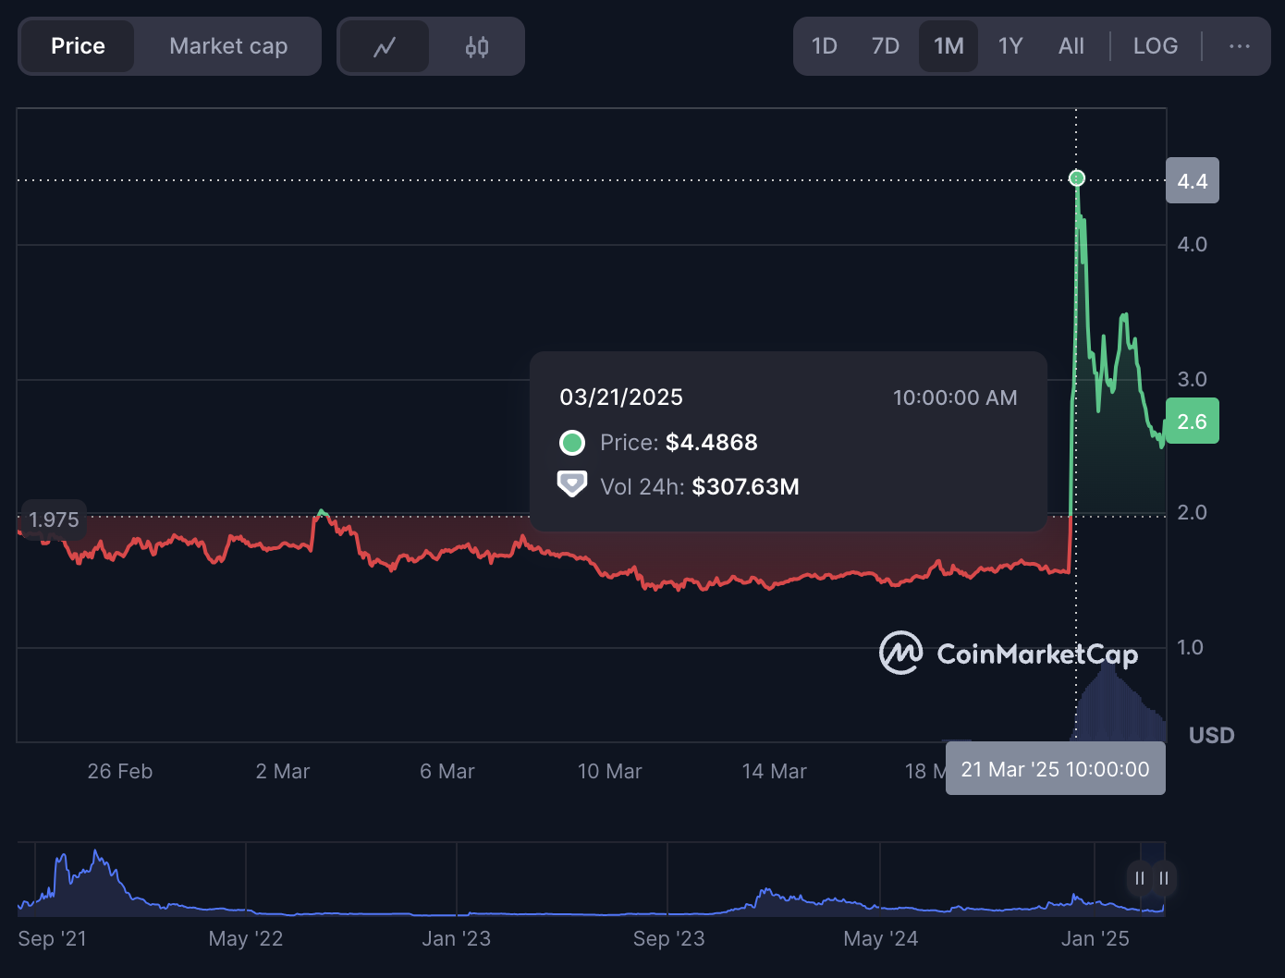The width and height of the screenshot is (1285, 978).
Task: Select the 7D time range
Action: 886,45
